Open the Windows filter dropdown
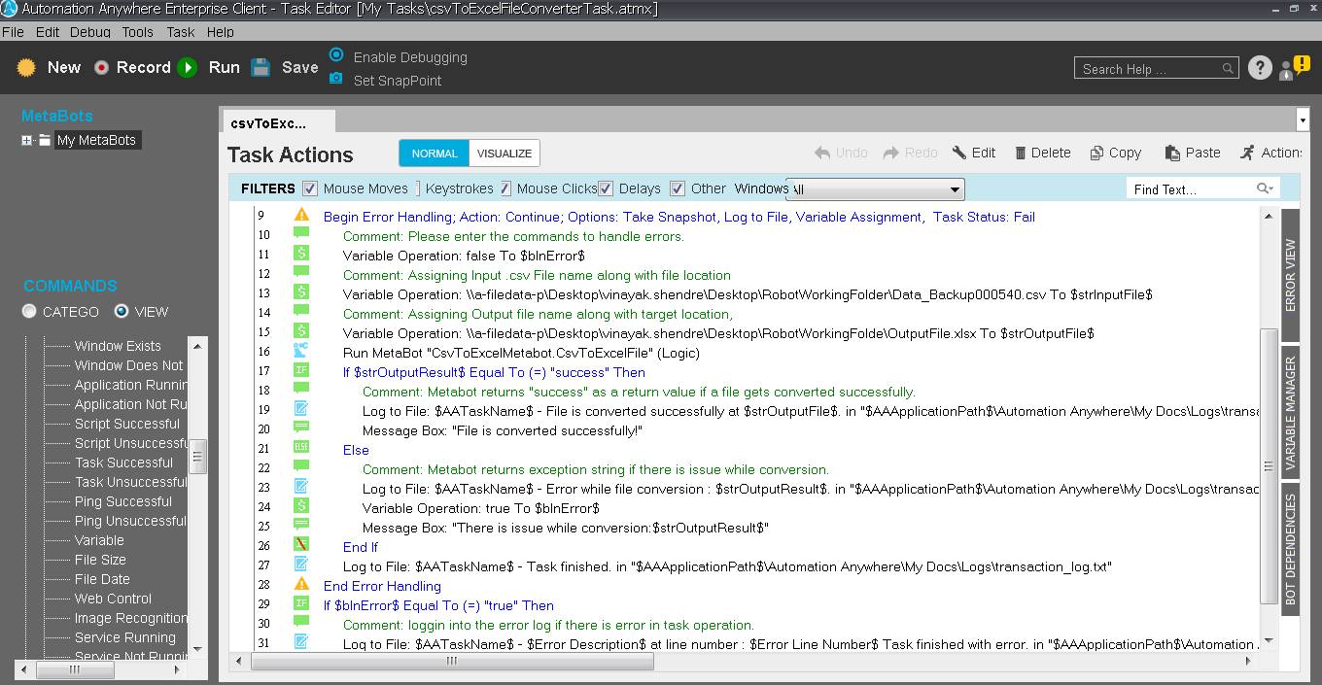The image size is (1322, 685). [956, 189]
